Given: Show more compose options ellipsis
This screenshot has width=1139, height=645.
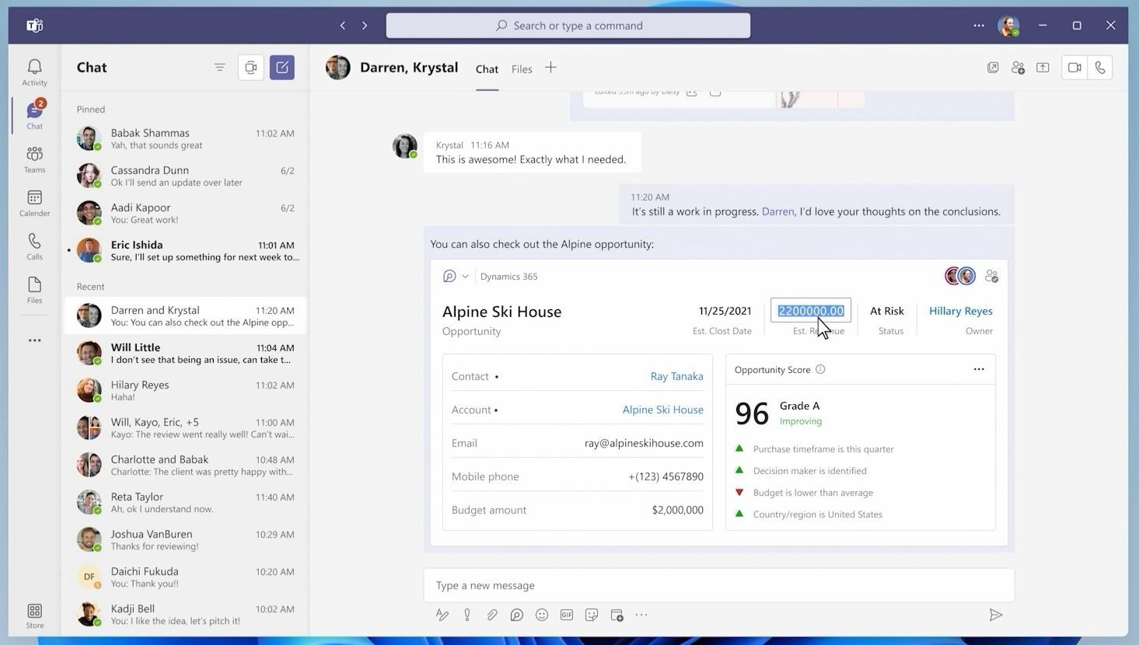Looking at the screenshot, I should pos(641,615).
